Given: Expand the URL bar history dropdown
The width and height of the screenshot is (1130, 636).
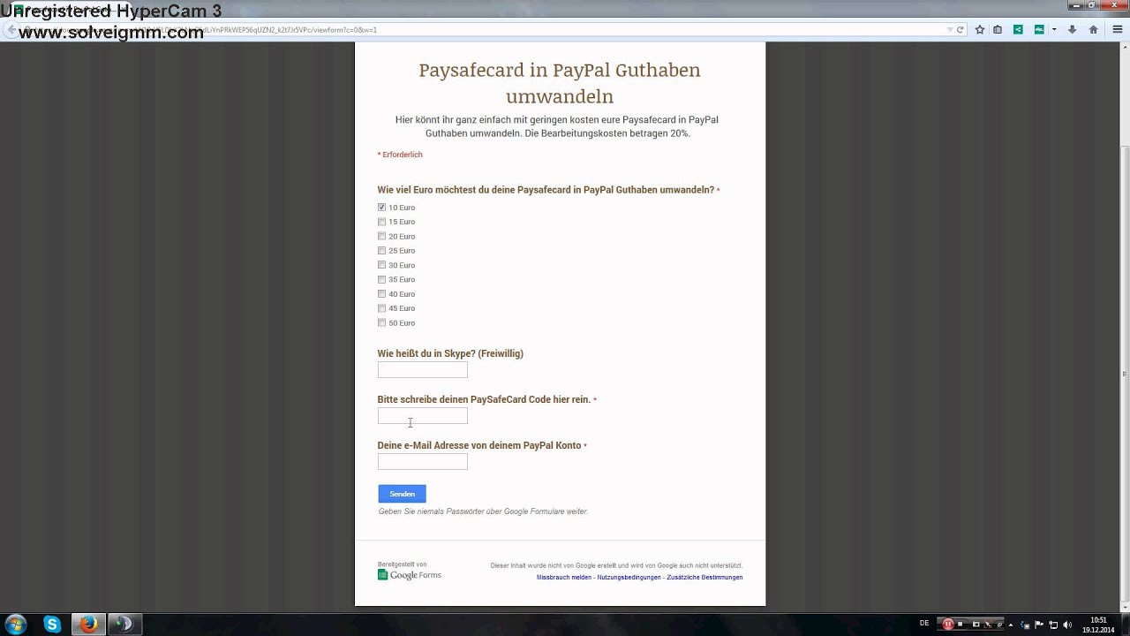Looking at the screenshot, I should pos(950,29).
